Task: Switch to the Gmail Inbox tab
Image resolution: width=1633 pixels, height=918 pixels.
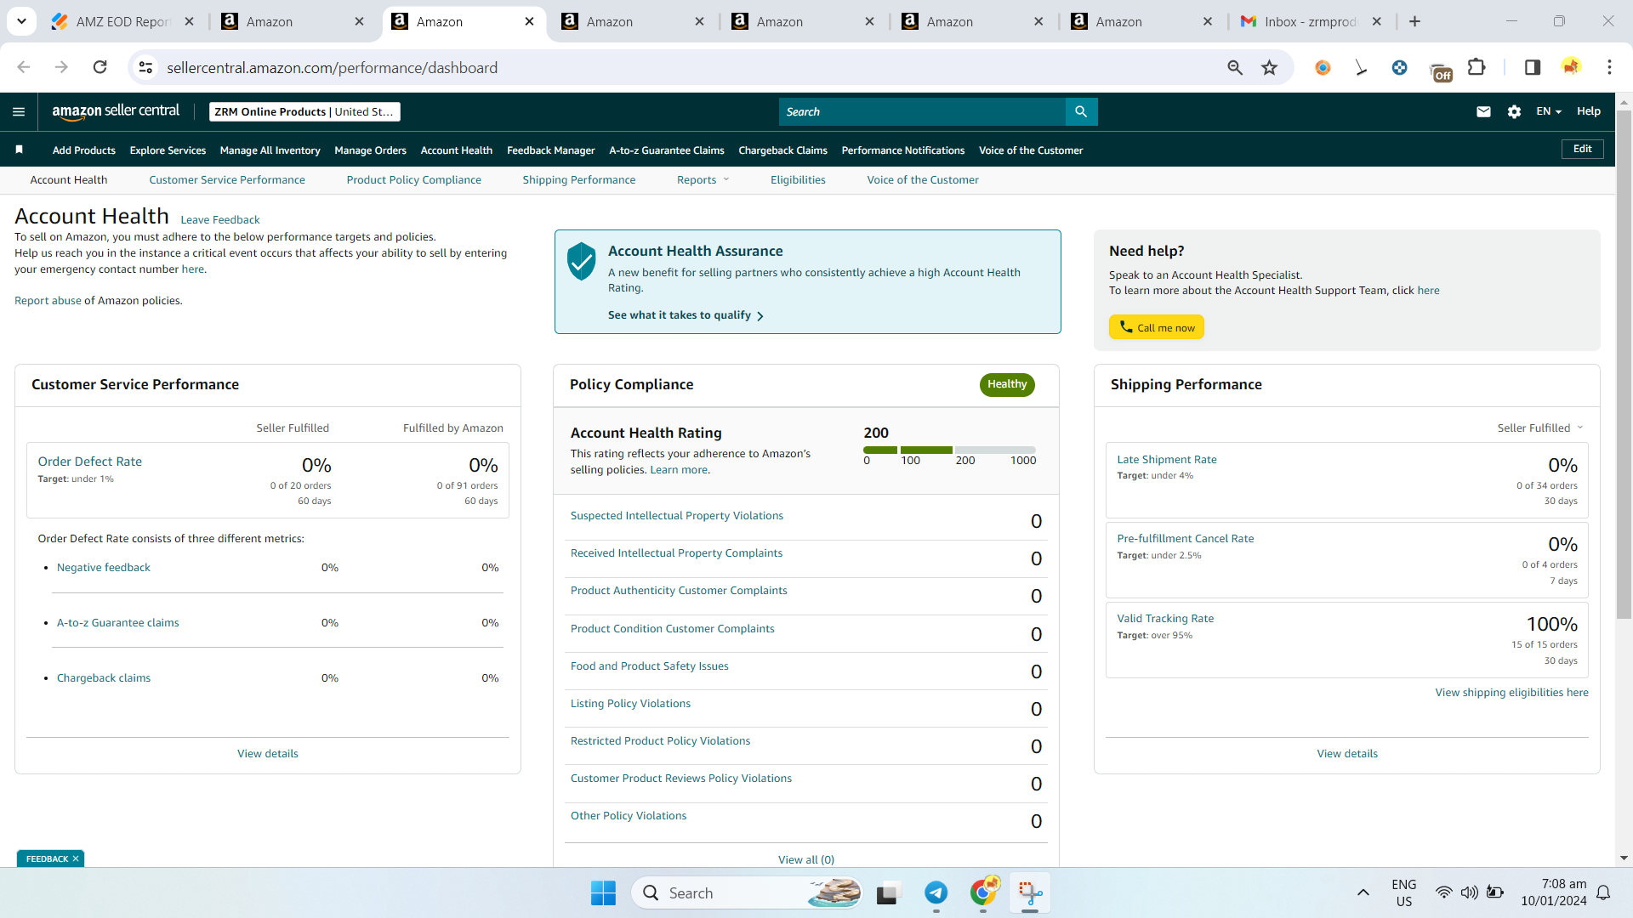Action: tap(1310, 21)
